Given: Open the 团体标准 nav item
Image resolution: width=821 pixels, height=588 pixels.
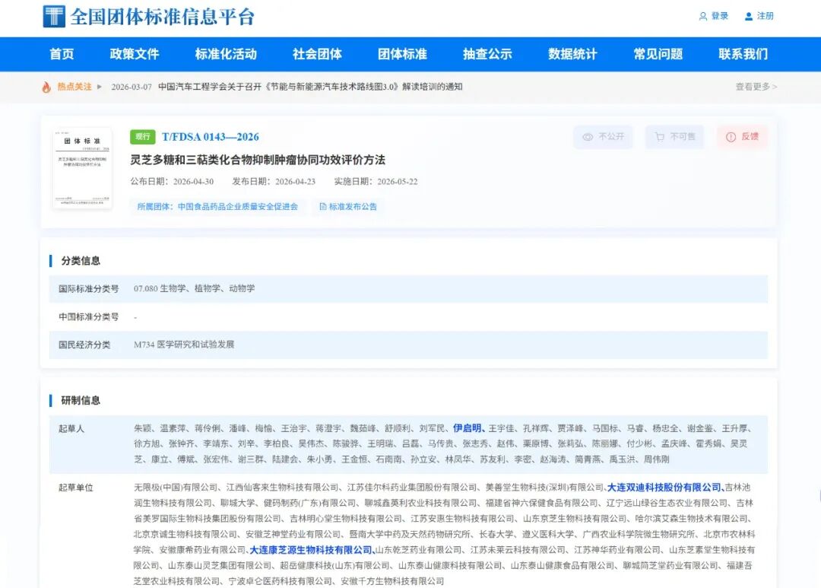Looking at the screenshot, I should pos(403,54).
